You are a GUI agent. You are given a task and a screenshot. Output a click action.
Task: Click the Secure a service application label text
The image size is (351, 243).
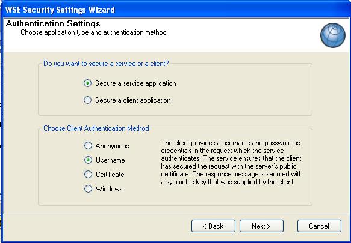click(x=135, y=83)
